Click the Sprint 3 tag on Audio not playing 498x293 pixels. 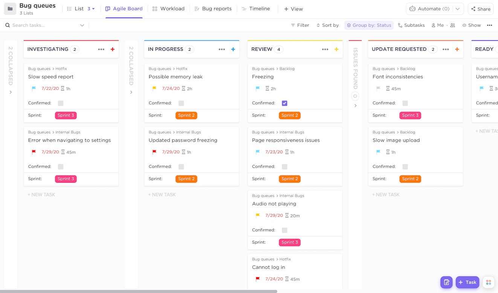tap(289, 243)
